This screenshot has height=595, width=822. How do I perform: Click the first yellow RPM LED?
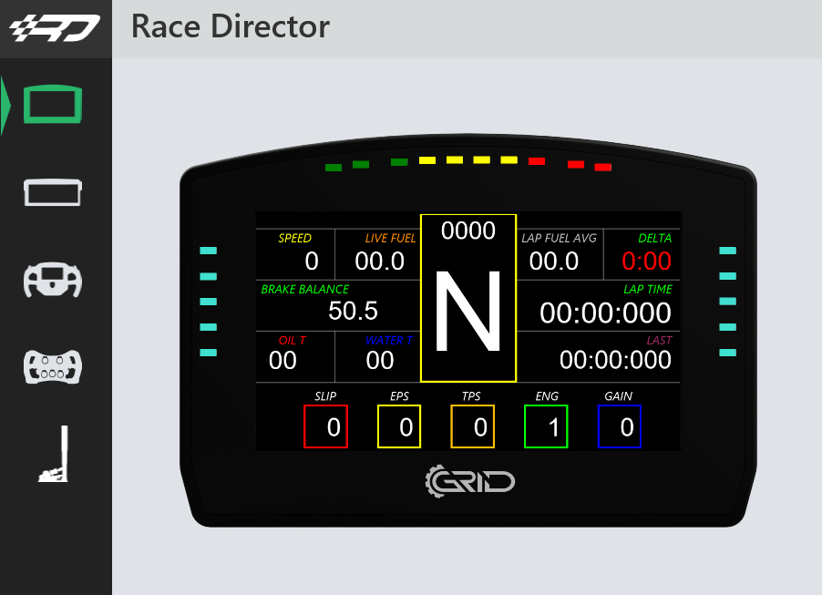click(x=427, y=159)
